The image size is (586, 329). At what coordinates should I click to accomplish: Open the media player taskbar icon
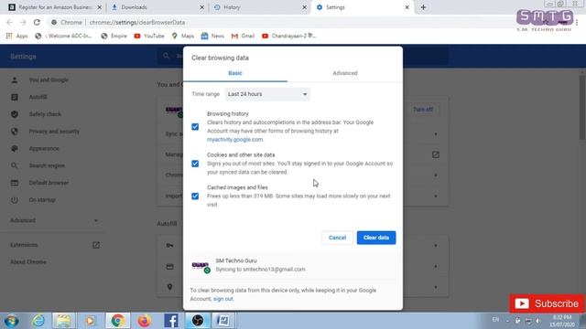[90, 321]
